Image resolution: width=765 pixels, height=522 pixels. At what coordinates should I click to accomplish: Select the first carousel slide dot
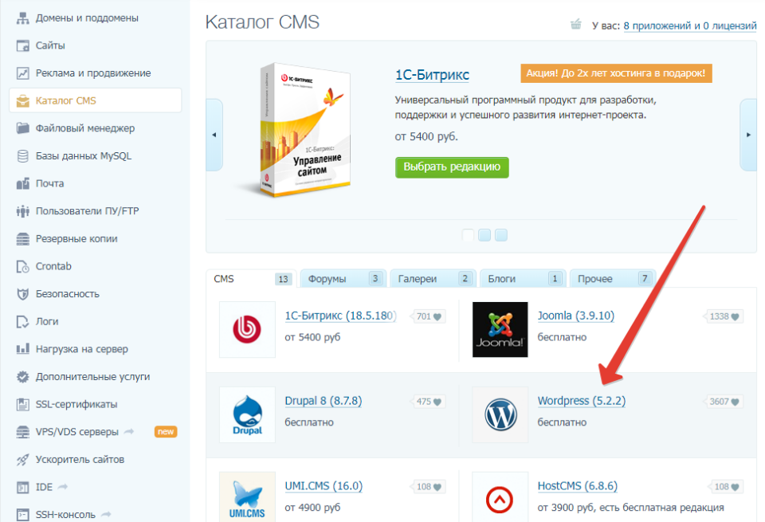click(x=468, y=235)
